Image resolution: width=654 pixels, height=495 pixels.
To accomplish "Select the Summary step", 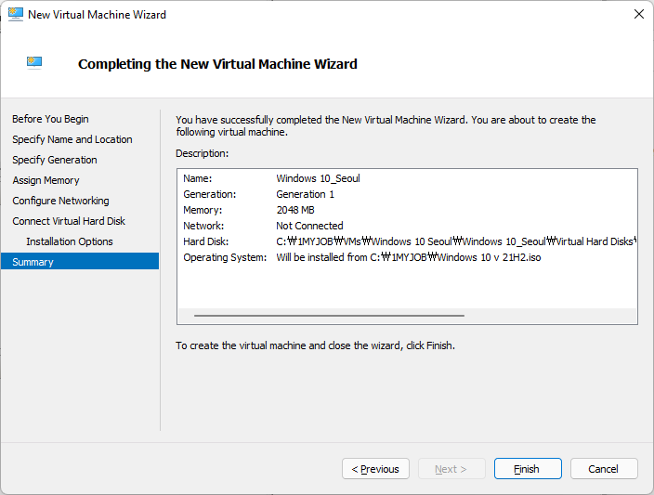I will click(80, 262).
